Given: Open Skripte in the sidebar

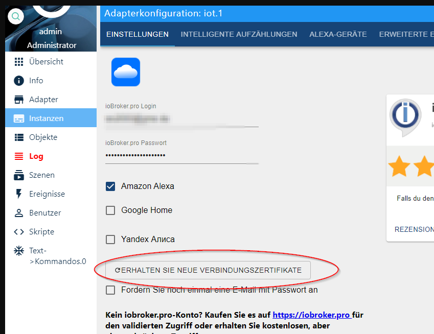Looking at the screenshot, I should pos(51,232).
